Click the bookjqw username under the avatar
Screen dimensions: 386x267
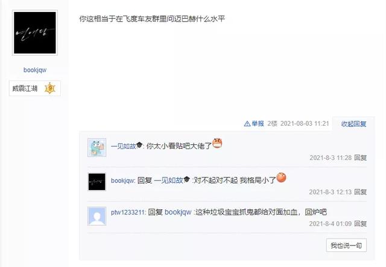35,70
